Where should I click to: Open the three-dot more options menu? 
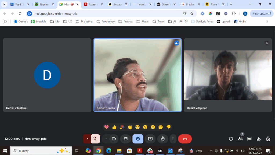[x=173, y=139]
